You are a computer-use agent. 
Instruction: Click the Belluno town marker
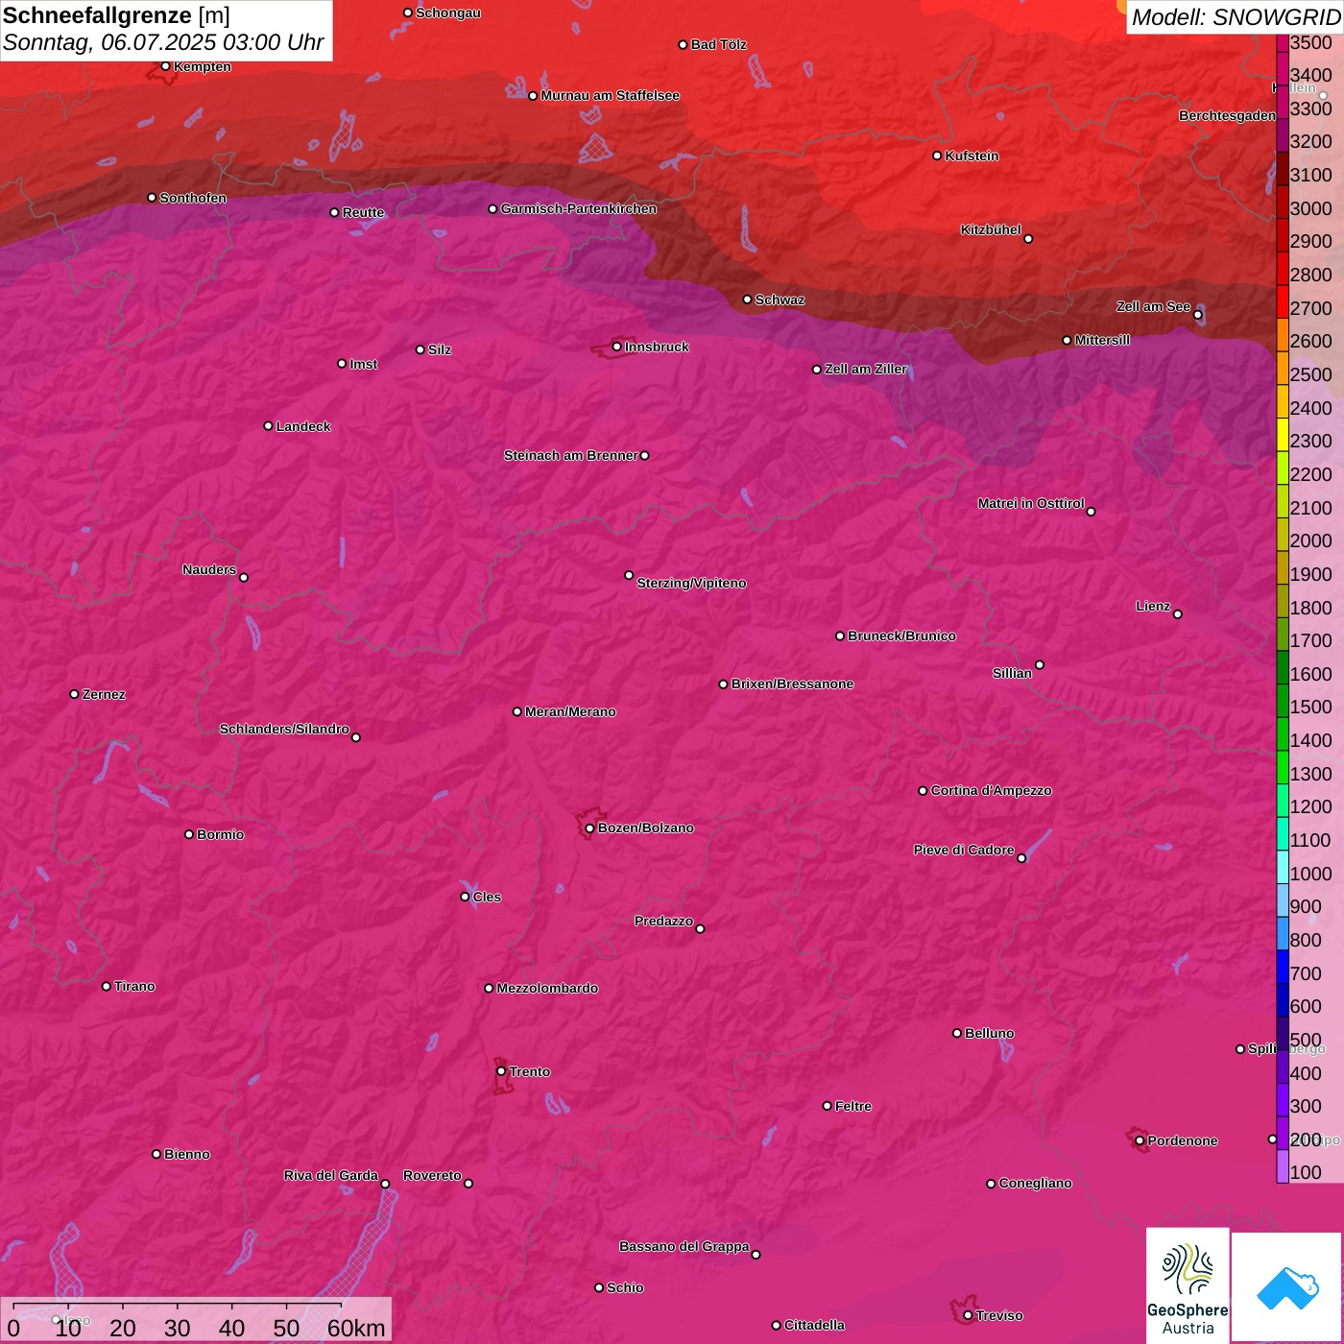click(957, 1033)
